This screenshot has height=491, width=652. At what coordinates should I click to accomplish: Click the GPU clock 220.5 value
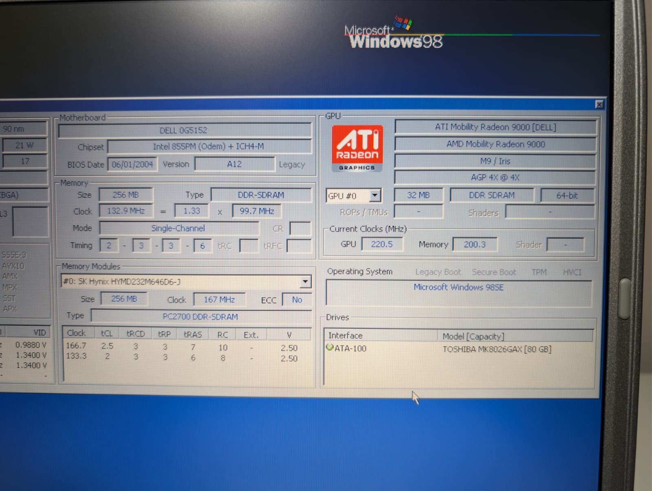point(382,244)
